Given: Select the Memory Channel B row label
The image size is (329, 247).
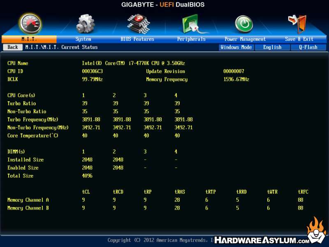Looking at the screenshot, I should click(28, 208).
